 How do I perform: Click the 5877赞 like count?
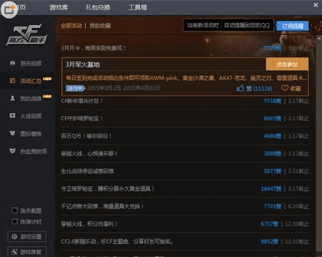272,171
